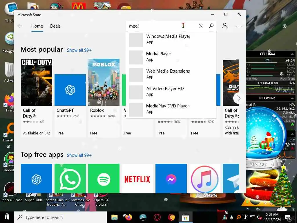Open the Microsoft Store taskbar icon
Screen dimensions: 297x223
(x=185, y=217)
